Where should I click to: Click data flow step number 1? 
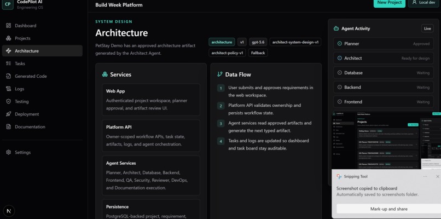pyautogui.click(x=221, y=88)
